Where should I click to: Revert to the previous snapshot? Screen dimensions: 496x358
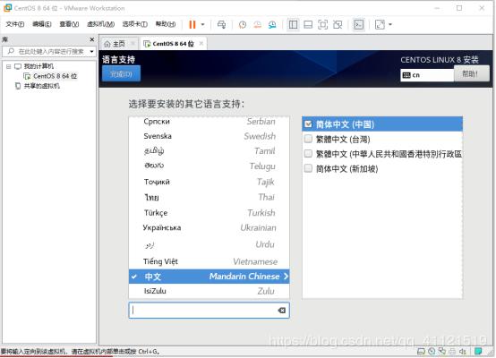[x=258, y=24]
